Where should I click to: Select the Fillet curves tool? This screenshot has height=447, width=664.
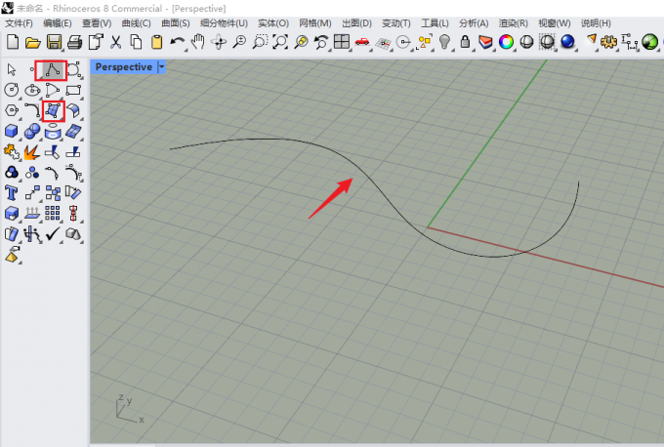pos(32,111)
